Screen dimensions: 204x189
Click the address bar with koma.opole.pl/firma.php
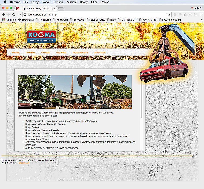[x=97, y=15]
